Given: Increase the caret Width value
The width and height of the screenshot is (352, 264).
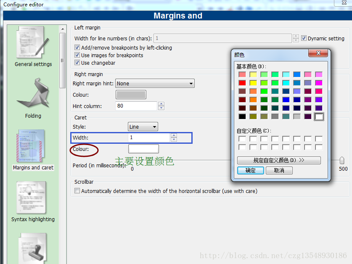Looking at the screenshot, I should pyautogui.click(x=174, y=135).
